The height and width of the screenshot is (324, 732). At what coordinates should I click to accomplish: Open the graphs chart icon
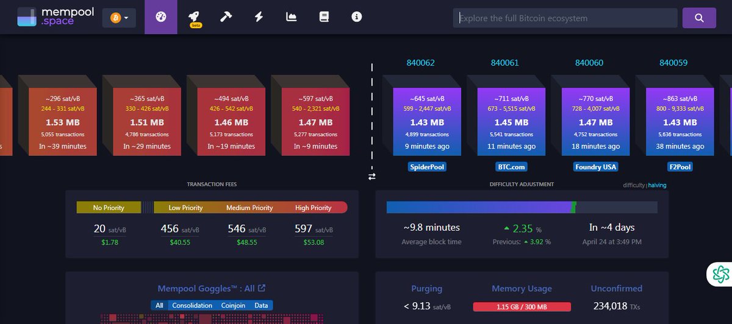click(292, 17)
